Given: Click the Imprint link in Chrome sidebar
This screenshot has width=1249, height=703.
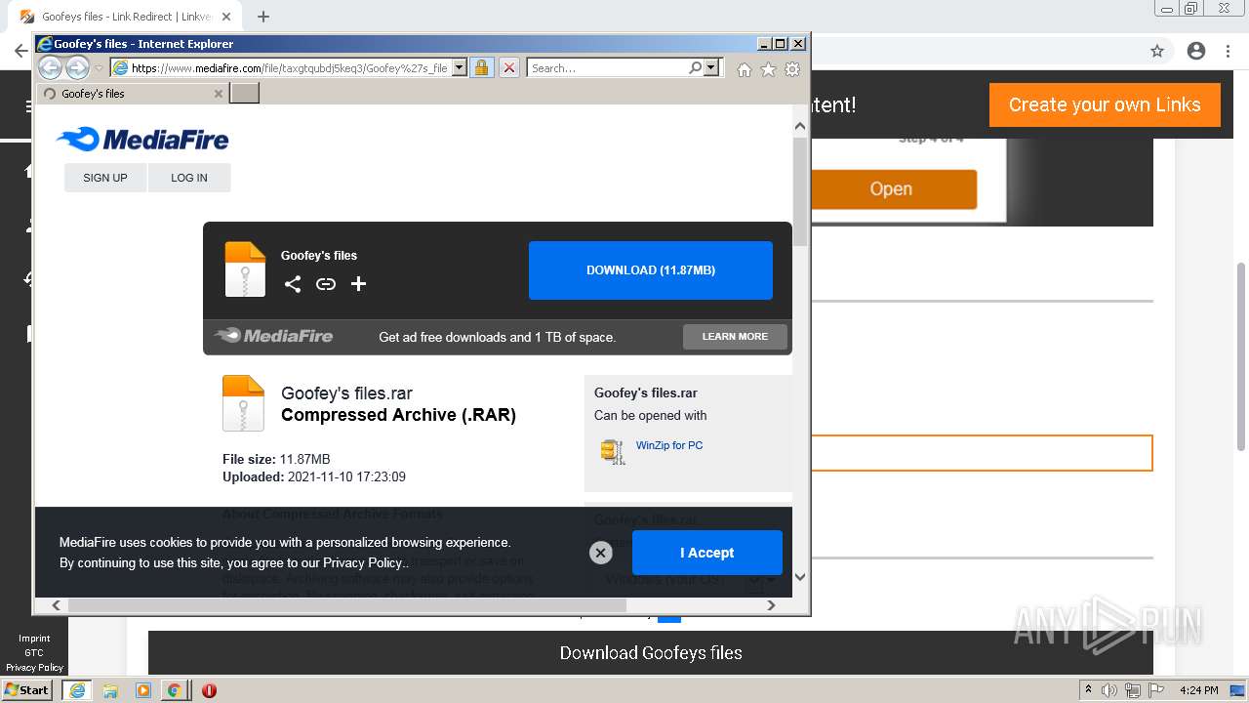Looking at the screenshot, I should [x=34, y=639].
